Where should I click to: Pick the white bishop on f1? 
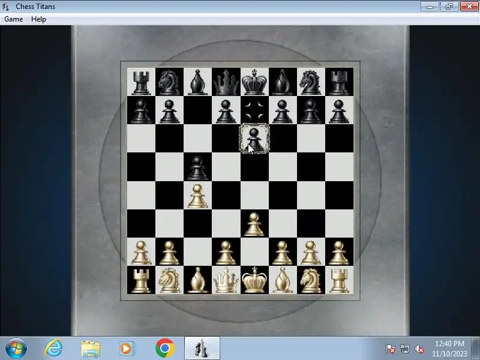pos(282,280)
